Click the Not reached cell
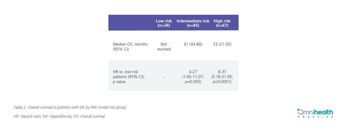The height and width of the screenshot is (130, 347). click(x=164, y=47)
